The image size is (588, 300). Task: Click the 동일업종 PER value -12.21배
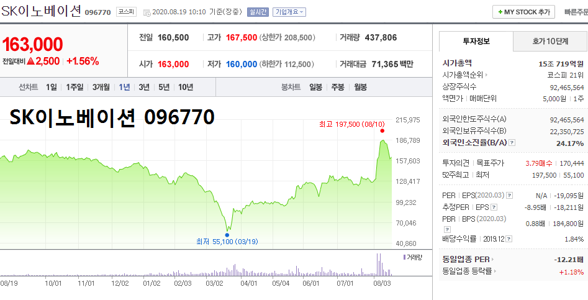pyautogui.click(x=569, y=260)
